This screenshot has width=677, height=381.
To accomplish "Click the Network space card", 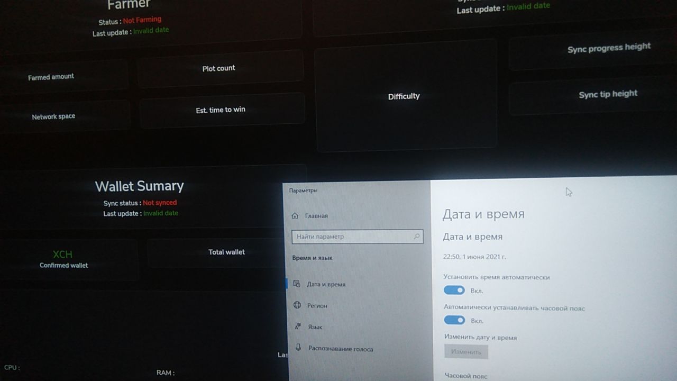I will (66, 115).
